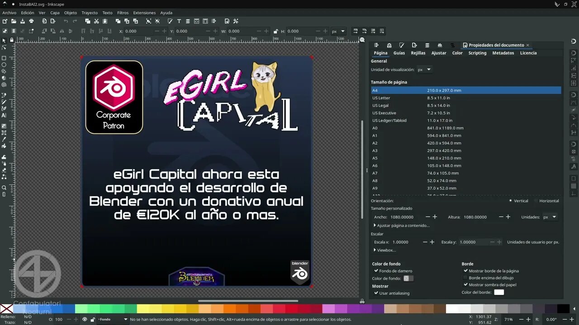Viewport: 579px width, 325px height.
Task: Select the US Letter page size row
Action: pyautogui.click(x=466, y=98)
